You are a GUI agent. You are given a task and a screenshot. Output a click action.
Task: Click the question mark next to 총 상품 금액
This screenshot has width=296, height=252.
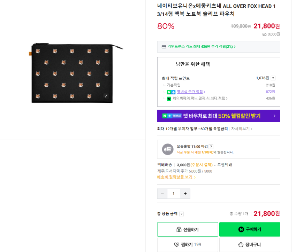point(182,214)
